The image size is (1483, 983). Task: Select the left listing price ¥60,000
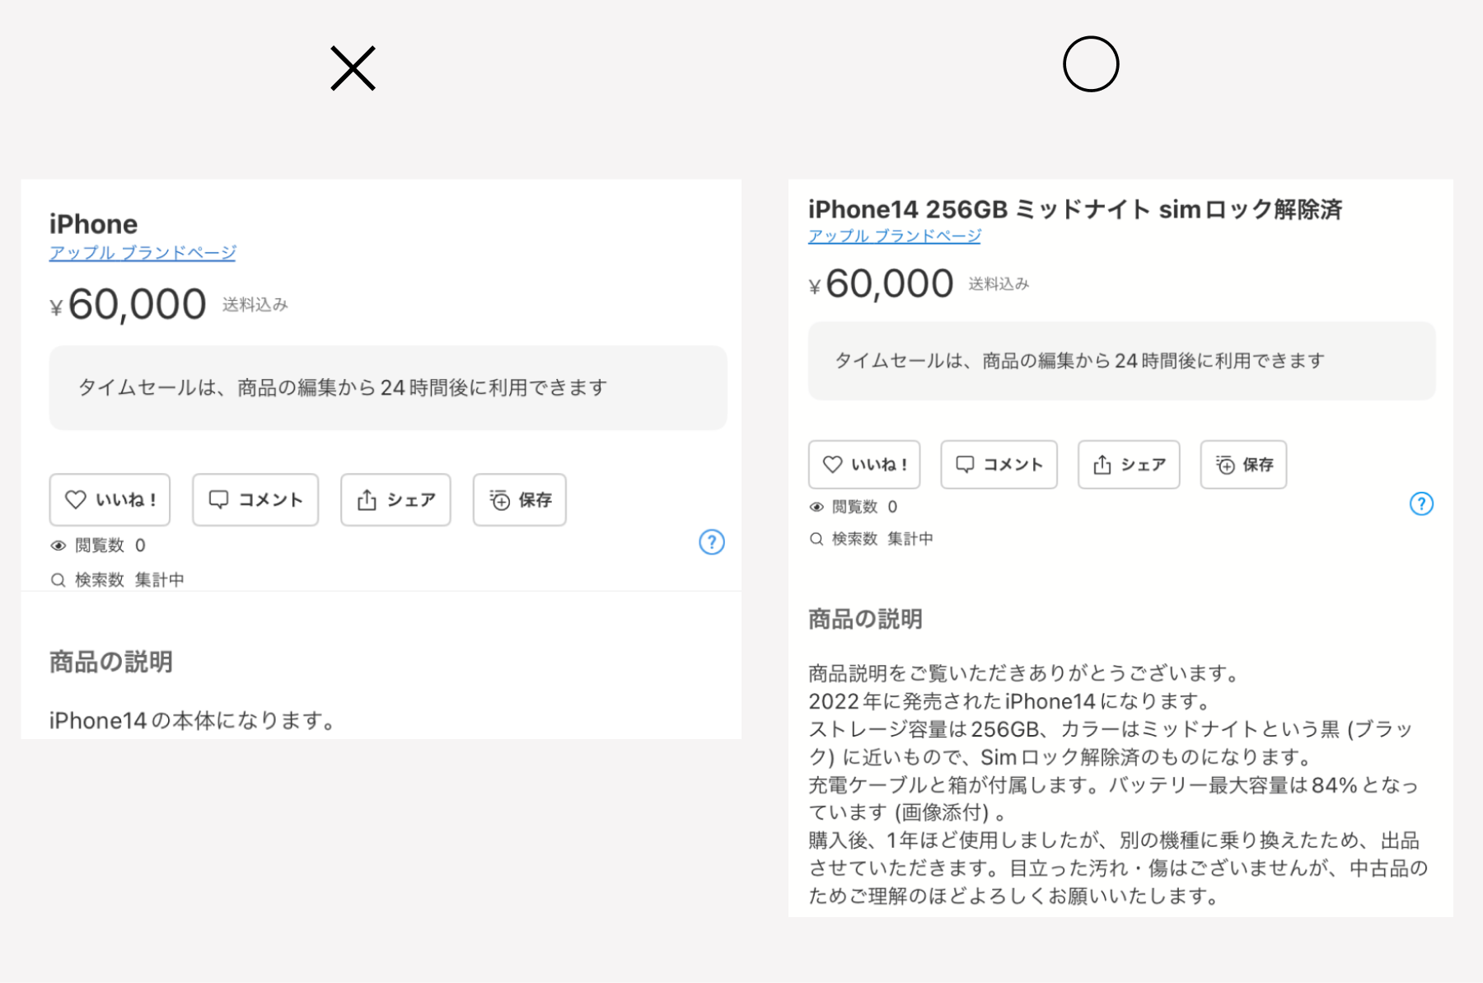tap(129, 305)
